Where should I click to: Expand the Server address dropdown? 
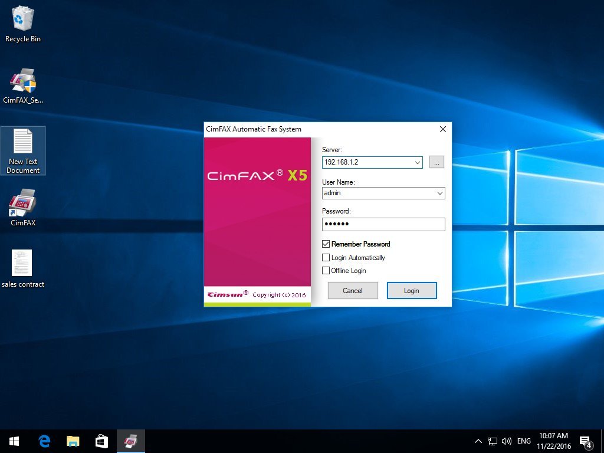point(417,162)
